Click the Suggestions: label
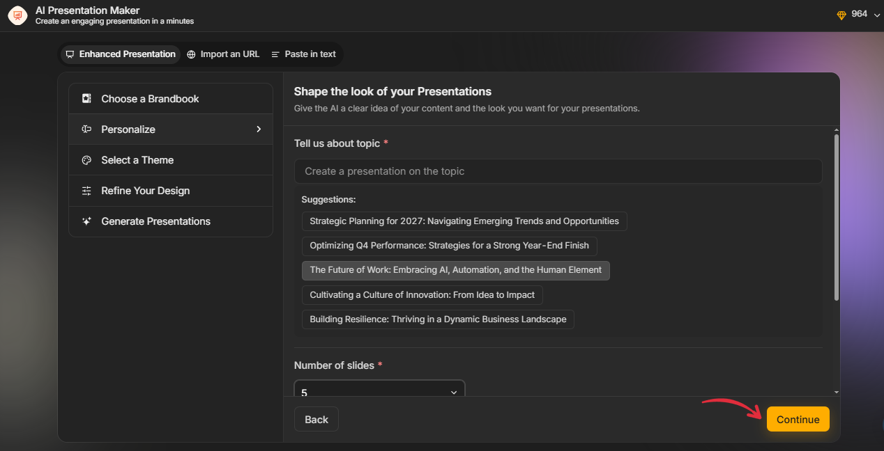 pyautogui.click(x=328, y=200)
